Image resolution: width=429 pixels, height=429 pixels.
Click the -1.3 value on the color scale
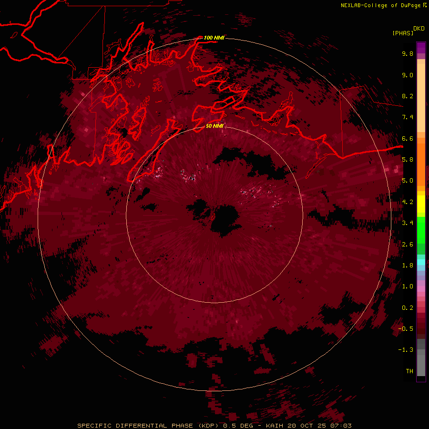(x=406, y=350)
